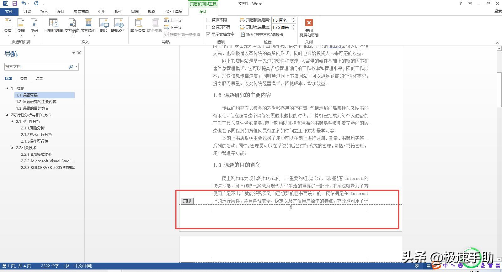Jump to 下一节 next section

click(173, 27)
